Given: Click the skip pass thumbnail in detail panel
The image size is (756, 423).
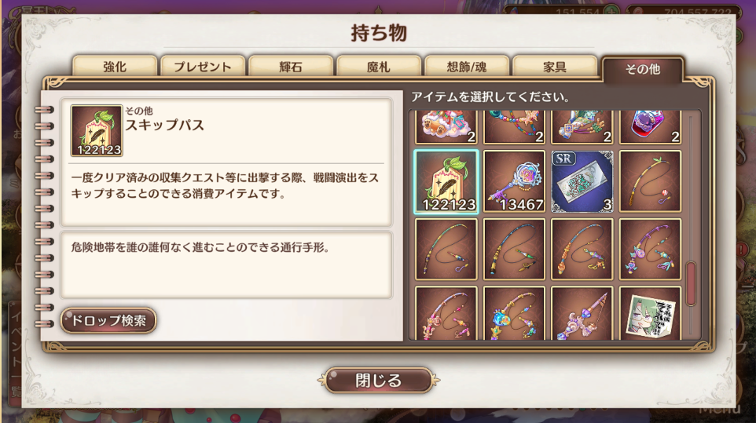Looking at the screenshot, I should 97,131.
